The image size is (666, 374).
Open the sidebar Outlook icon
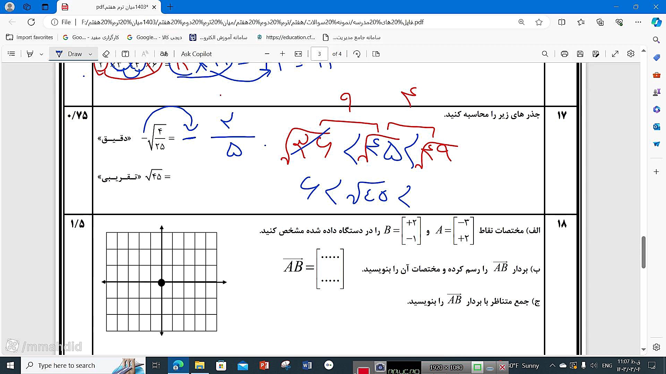(x=656, y=127)
